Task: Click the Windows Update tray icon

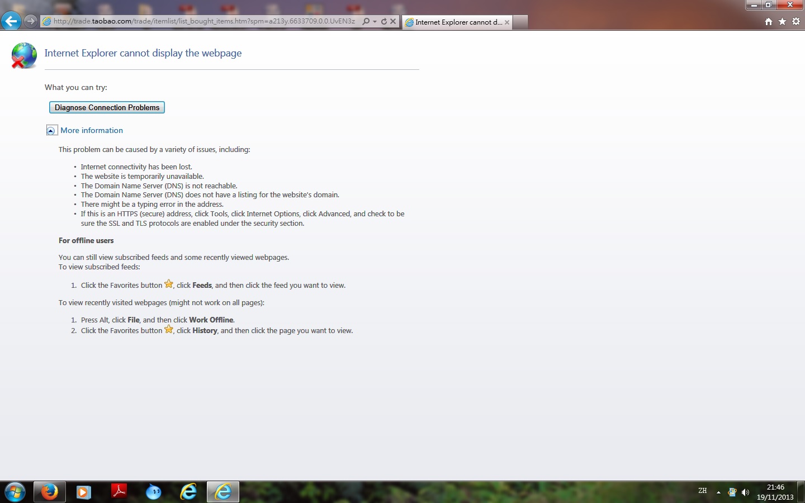Action: (732, 492)
